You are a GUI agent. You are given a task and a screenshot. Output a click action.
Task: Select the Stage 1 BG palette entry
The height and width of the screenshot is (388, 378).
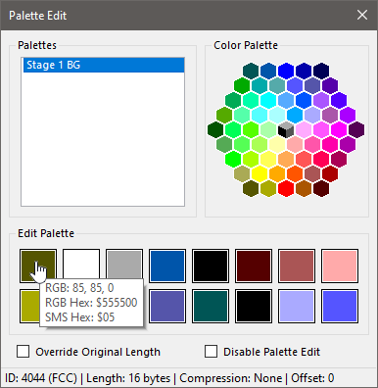coord(104,65)
